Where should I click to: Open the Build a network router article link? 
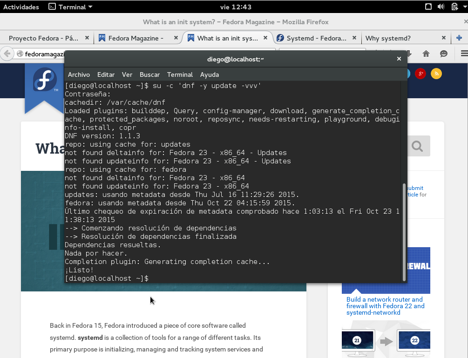(x=385, y=306)
